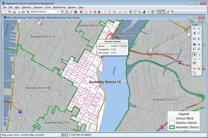
Task: Select the Zoom Out tool in Tools panel
Action: 199,28
